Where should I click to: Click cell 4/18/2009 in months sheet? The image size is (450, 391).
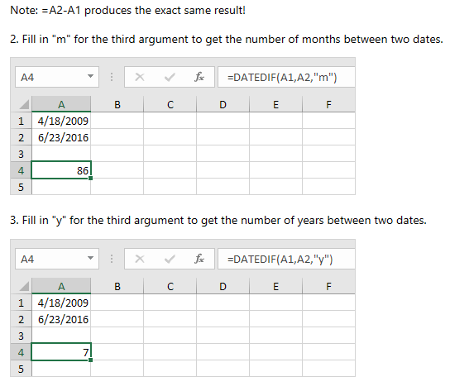coord(61,121)
